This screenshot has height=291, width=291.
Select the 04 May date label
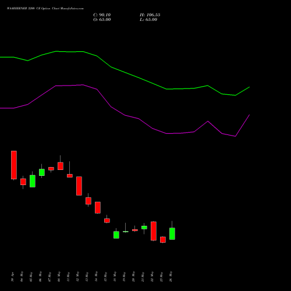pos(22,276)
